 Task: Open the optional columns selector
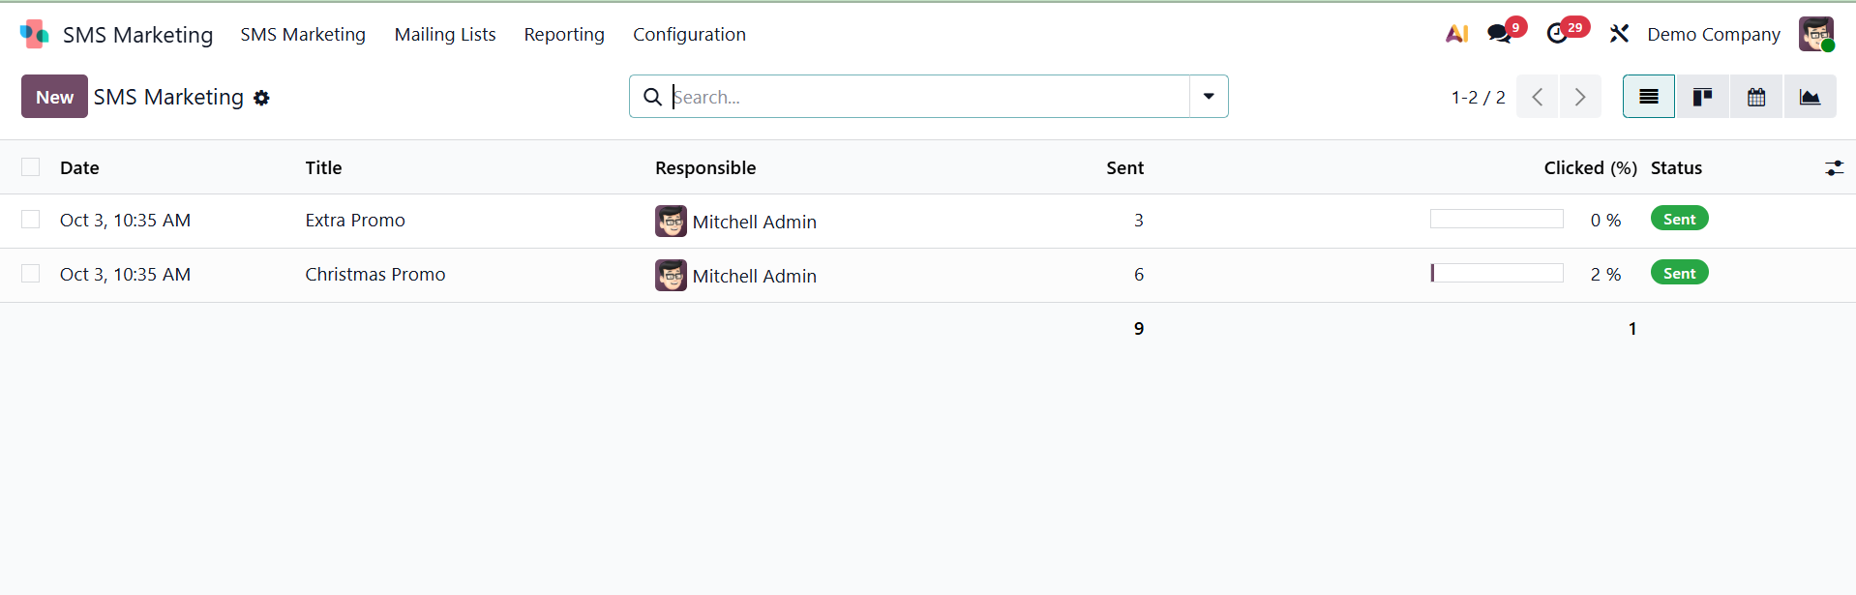pyautogui.click(x=1834, y=168)
